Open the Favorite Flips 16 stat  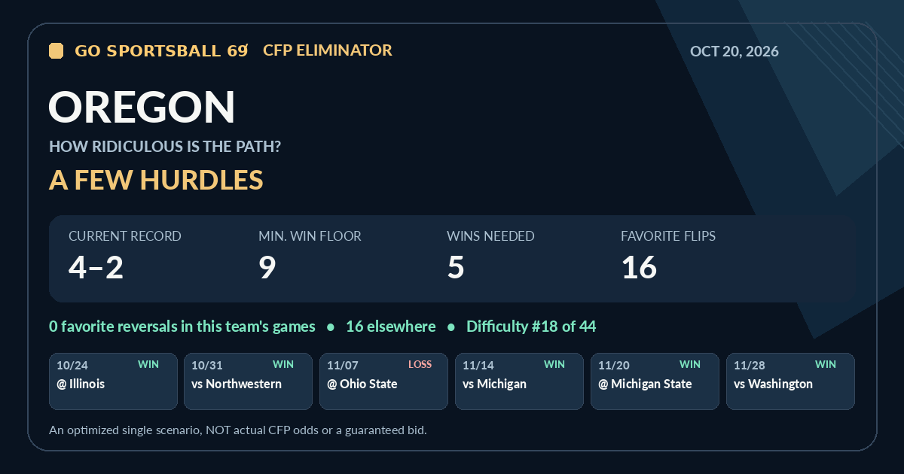point(668,257)
